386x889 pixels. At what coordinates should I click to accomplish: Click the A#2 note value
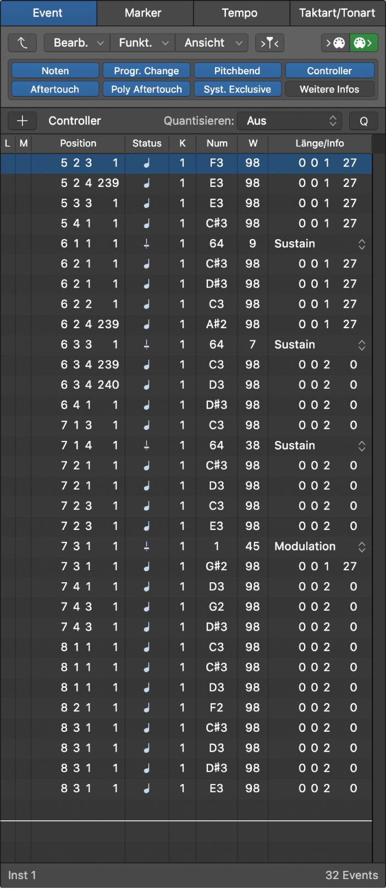(217, 325)
